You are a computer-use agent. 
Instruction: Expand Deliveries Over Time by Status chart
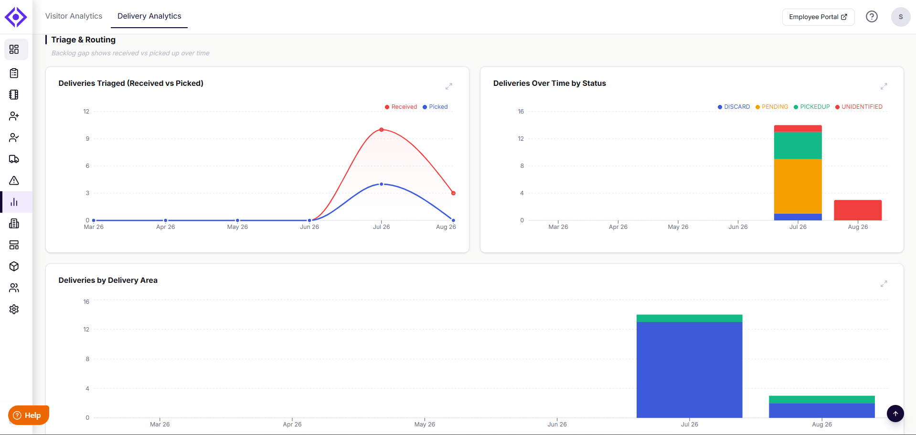[x=884, y=86]
